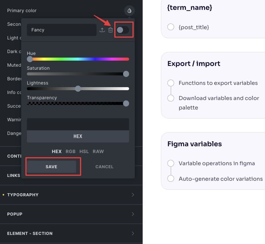The image size is (265, 244).
Task: Save the color settings
Action: click(51, 167)
